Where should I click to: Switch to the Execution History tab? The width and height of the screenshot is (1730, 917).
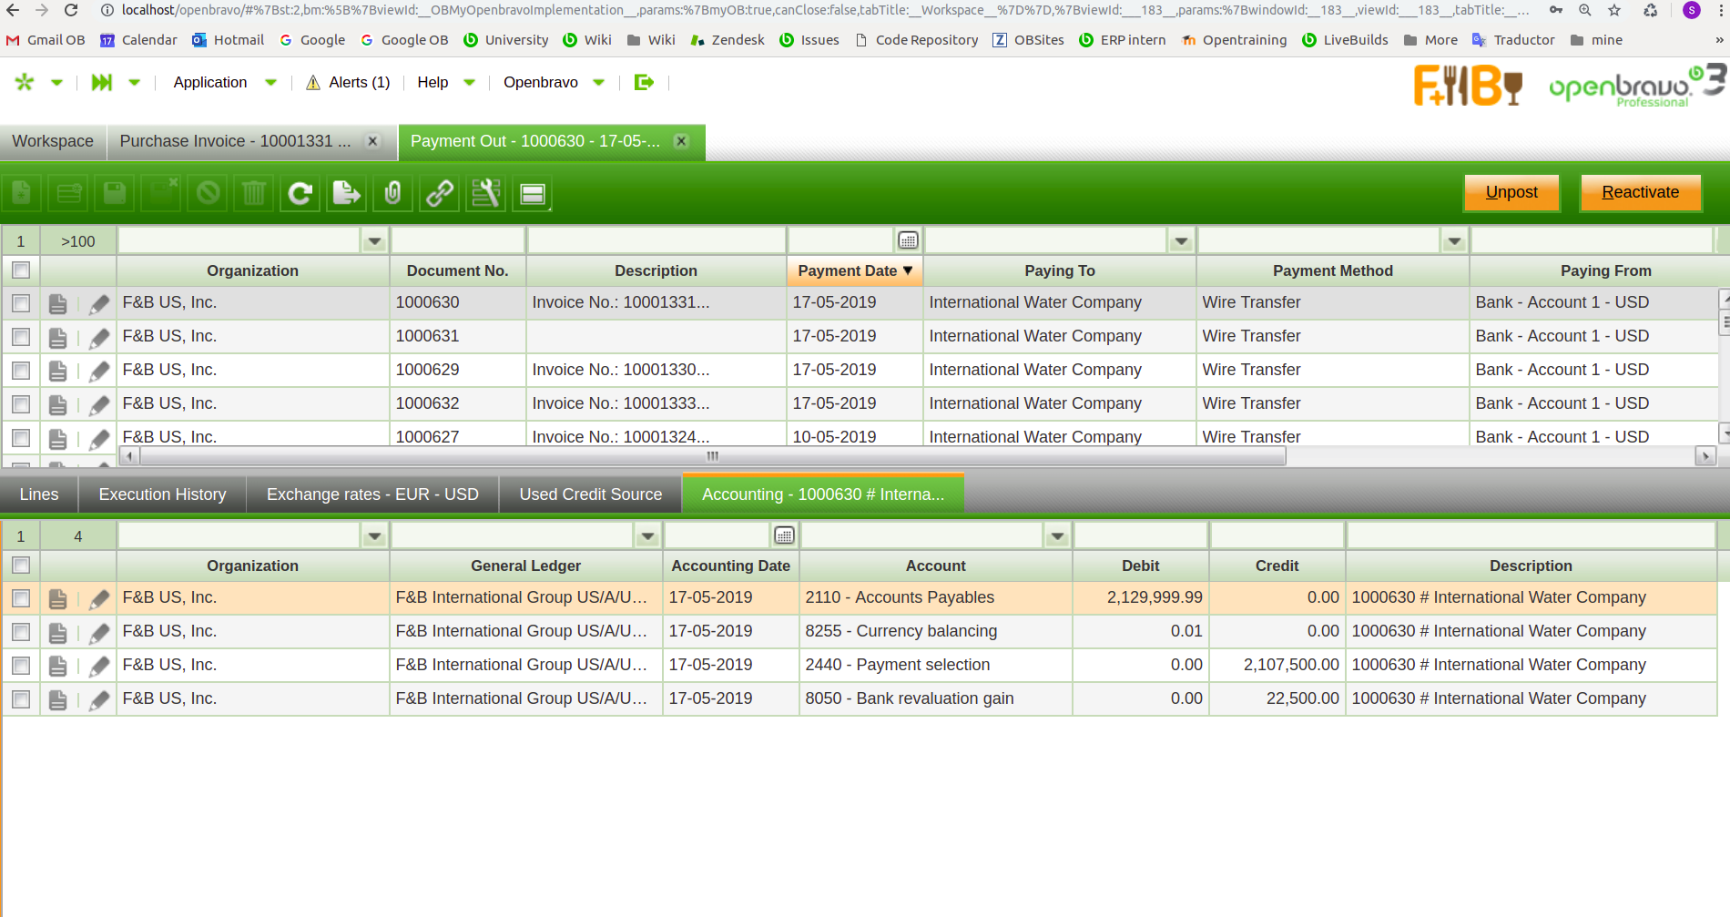[162, 494]
